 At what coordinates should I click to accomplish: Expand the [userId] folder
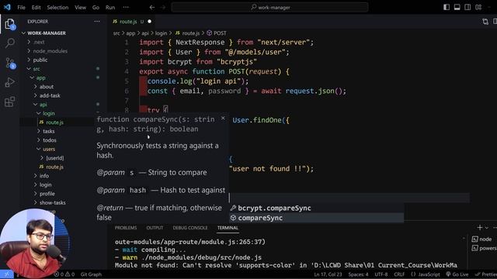point(55,158)
